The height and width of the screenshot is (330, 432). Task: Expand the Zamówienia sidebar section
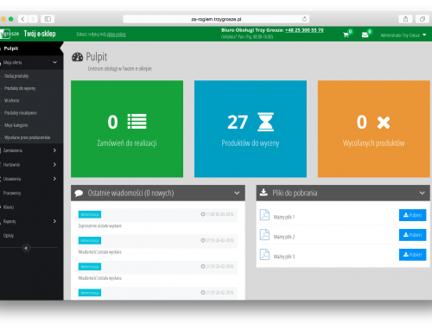(54, 150)
